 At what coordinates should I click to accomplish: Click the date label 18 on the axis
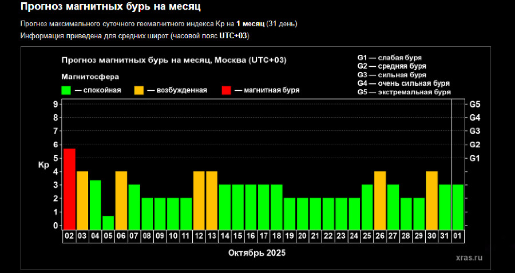[276, 235]
